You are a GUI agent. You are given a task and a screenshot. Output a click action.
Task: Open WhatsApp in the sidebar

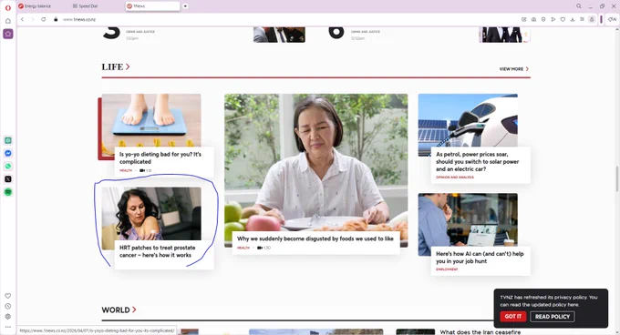click(x=8, y=166)
